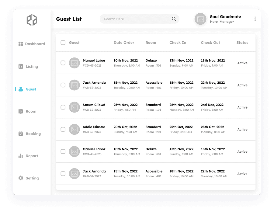Click the Saul Goodmate profile avatar
Viewport: 274px width, 212px height.
(x=200, y=19)
